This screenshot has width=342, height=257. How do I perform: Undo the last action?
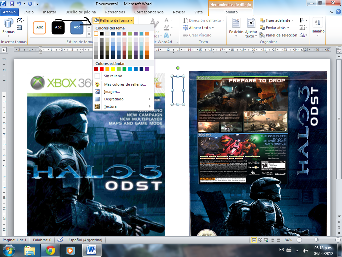(x=19, y=4)
